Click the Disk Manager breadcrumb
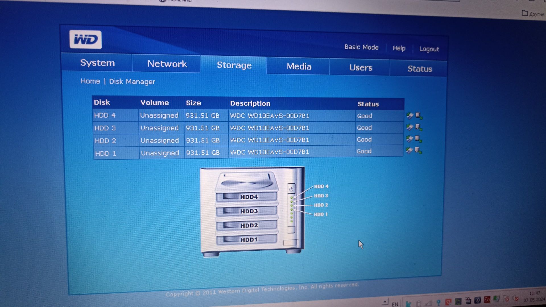Screen dimensions: 546x307 (132, 82)
